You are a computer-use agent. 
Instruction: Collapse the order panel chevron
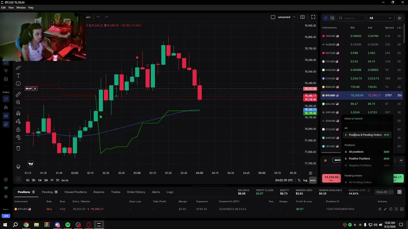tap(401, 161)
